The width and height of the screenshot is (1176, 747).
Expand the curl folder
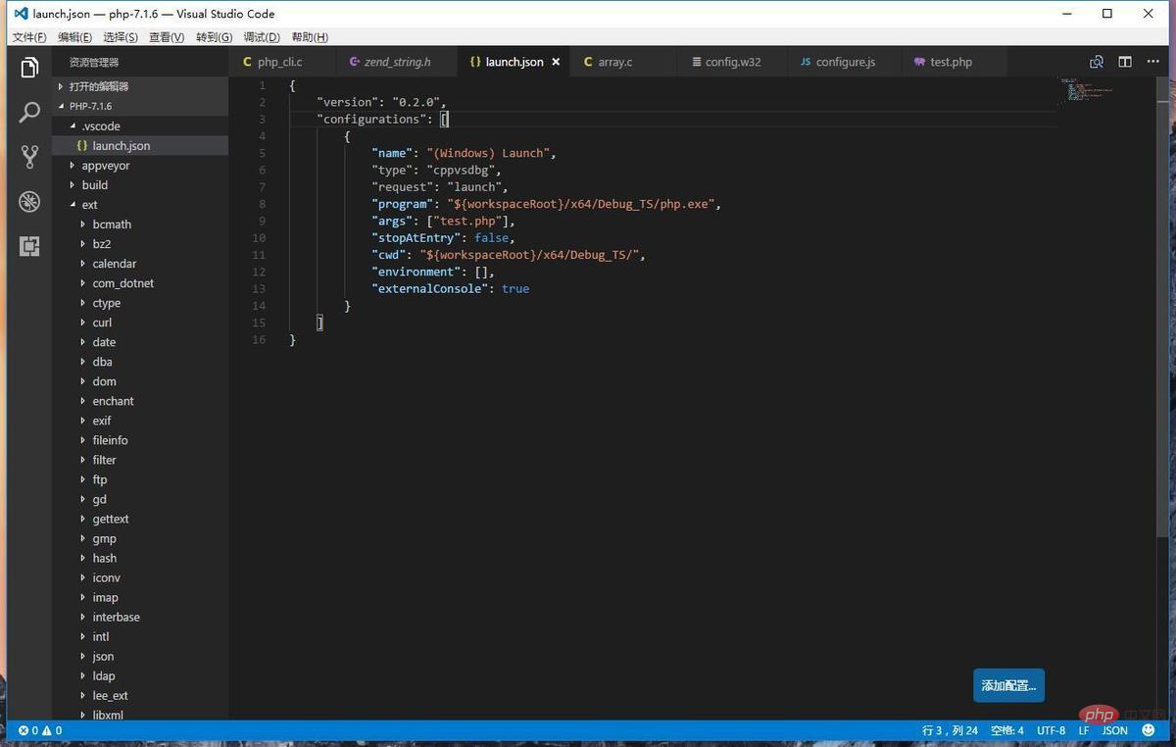(140, 323)
